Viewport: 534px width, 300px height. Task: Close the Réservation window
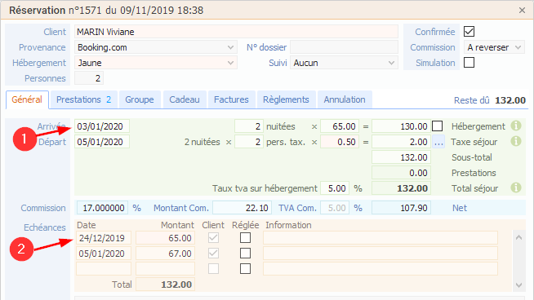pyautogui.click(x=522, y=11)
